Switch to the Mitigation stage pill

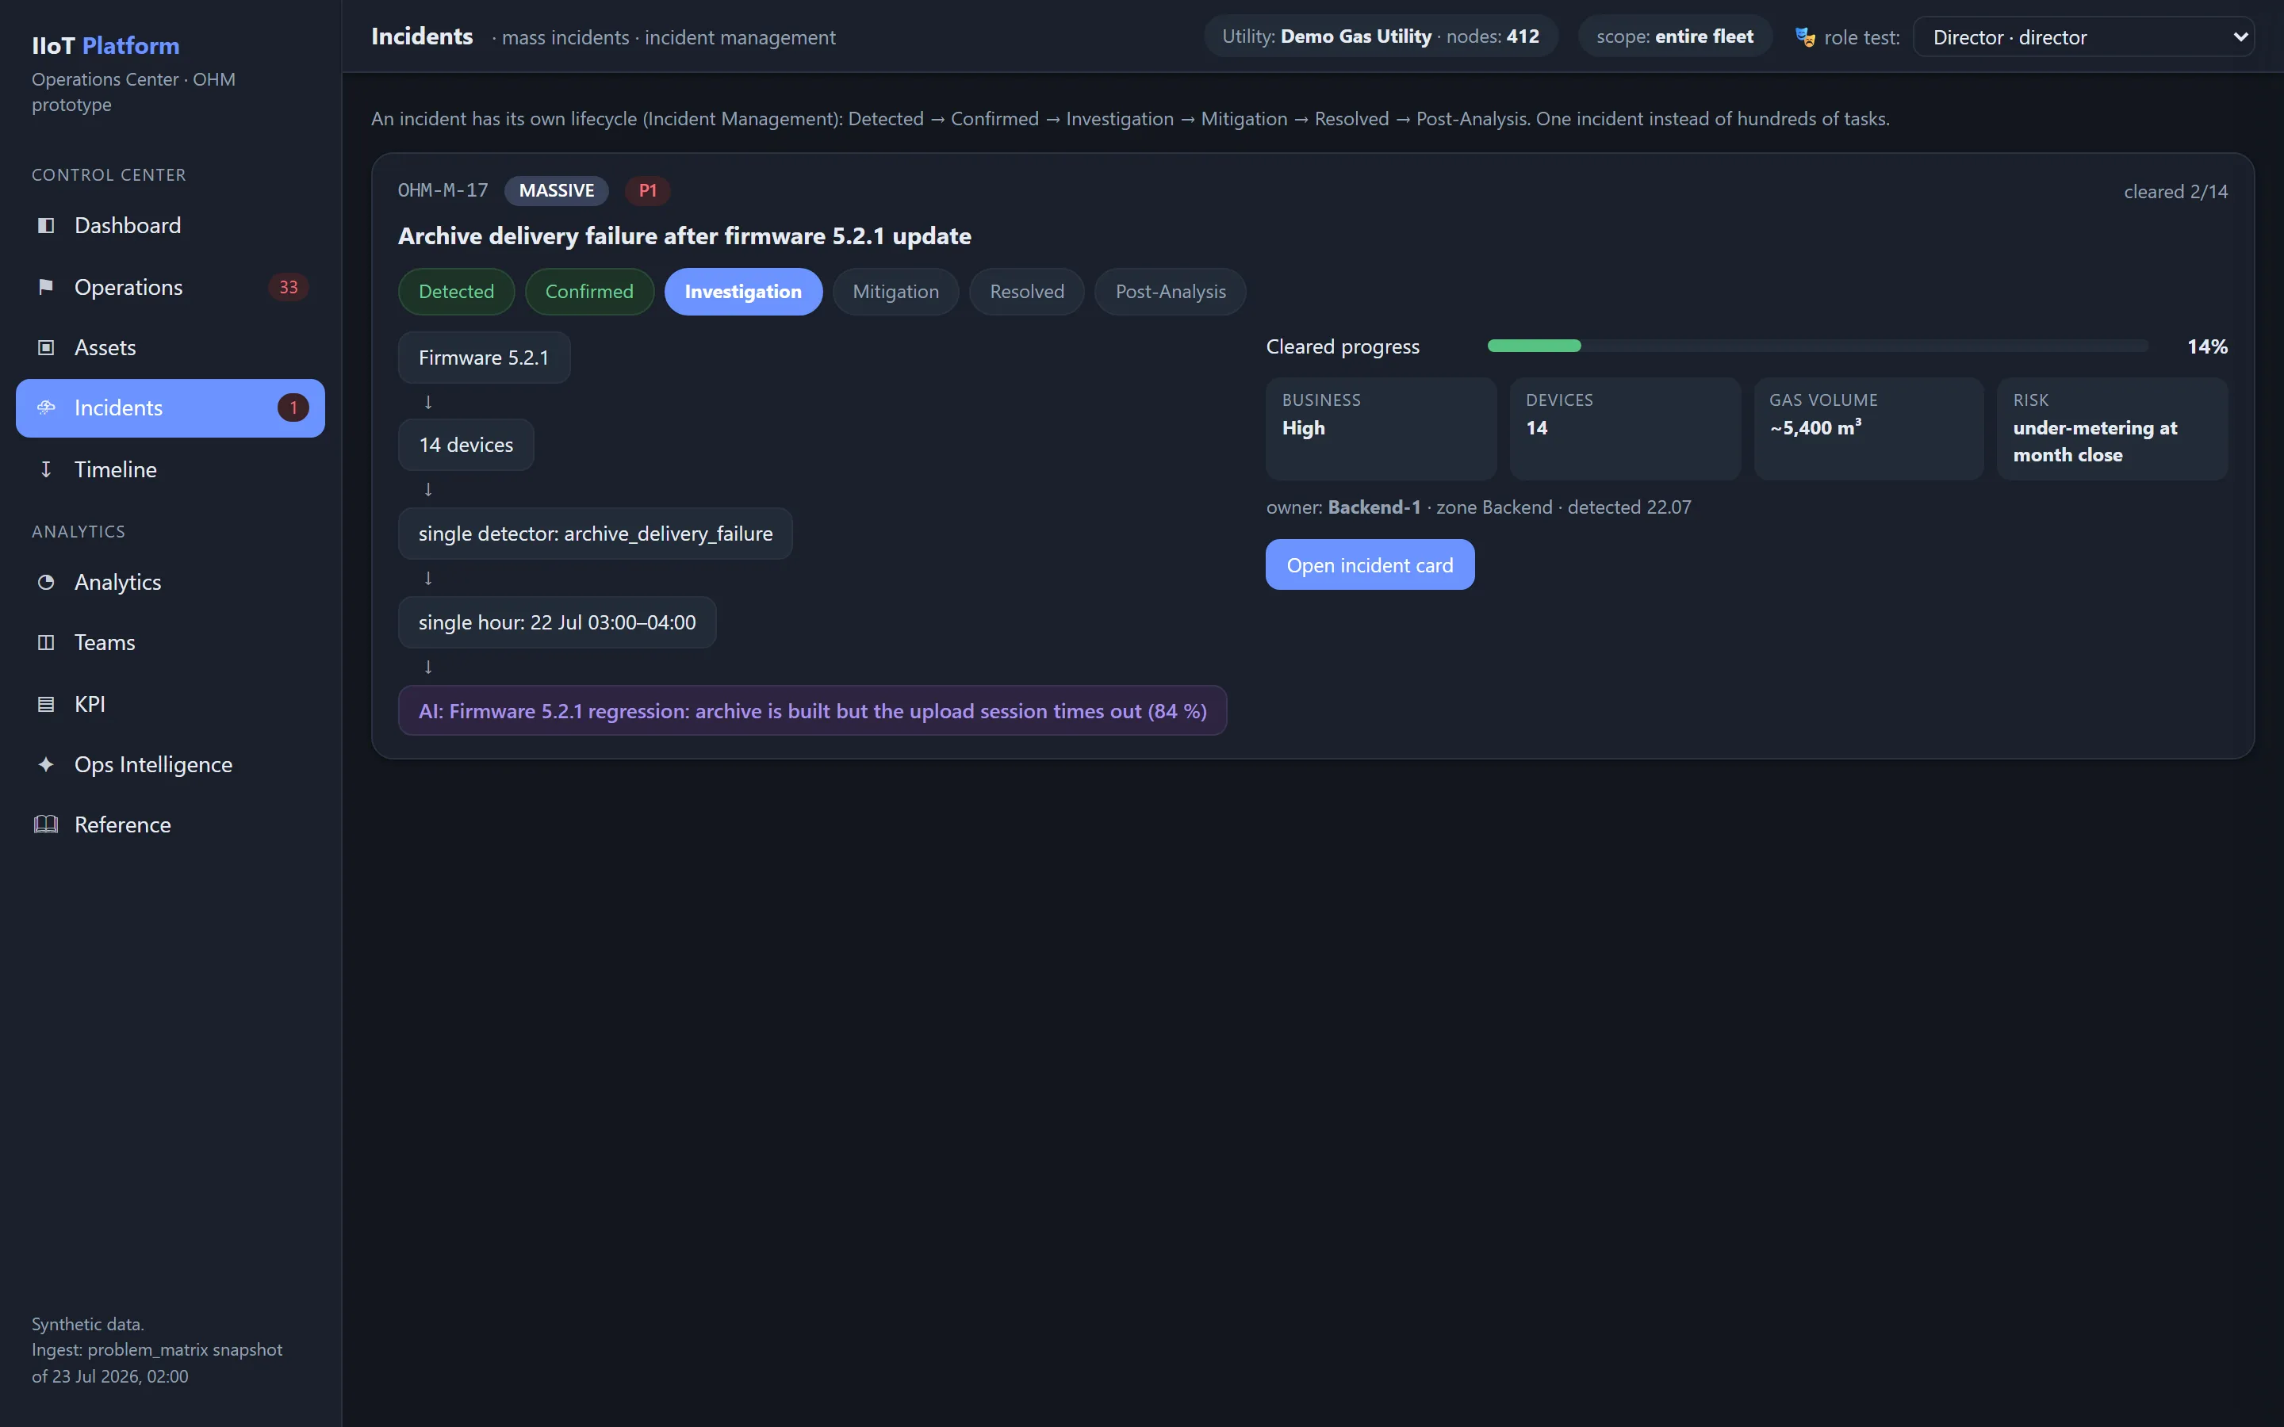tap(895, 292)
